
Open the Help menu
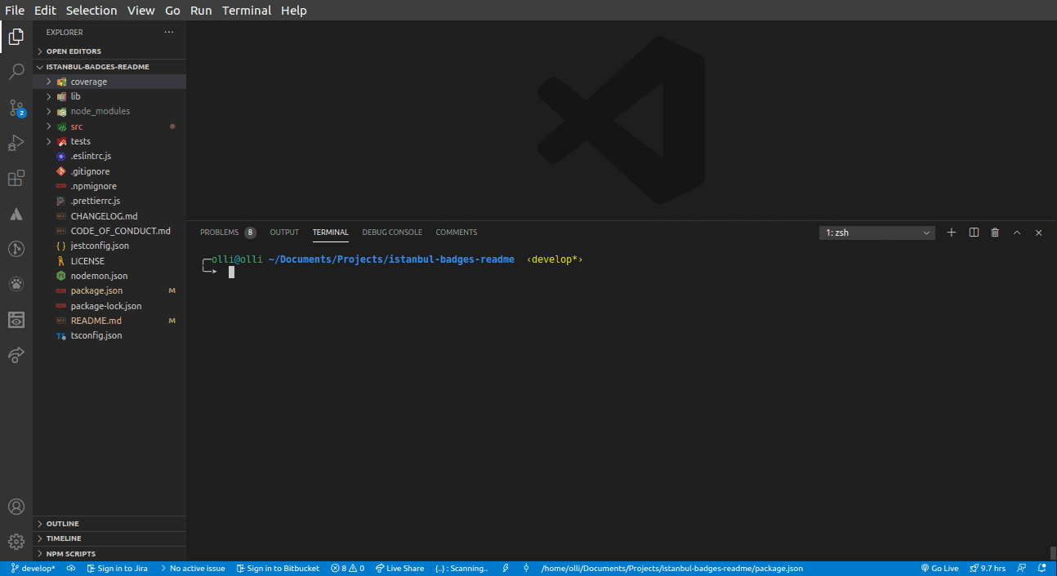click(x=294, y=11)
